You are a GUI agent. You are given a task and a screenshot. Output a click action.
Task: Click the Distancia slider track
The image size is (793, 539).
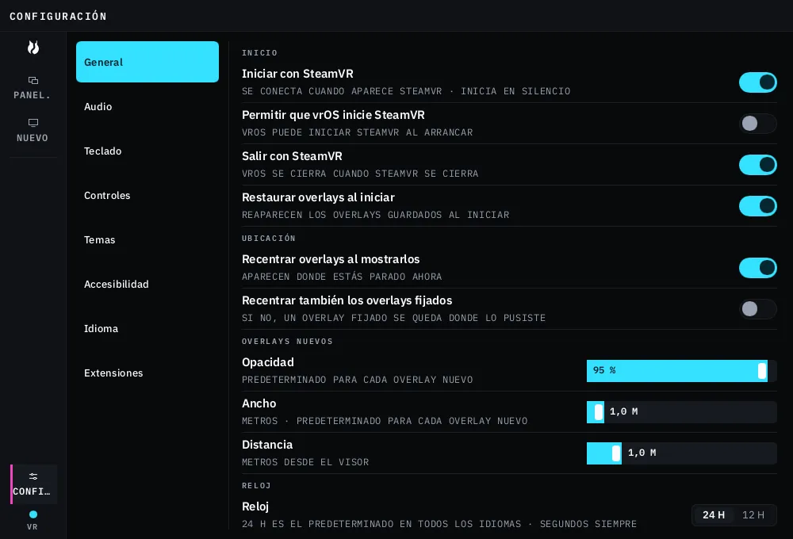[682, 453]
